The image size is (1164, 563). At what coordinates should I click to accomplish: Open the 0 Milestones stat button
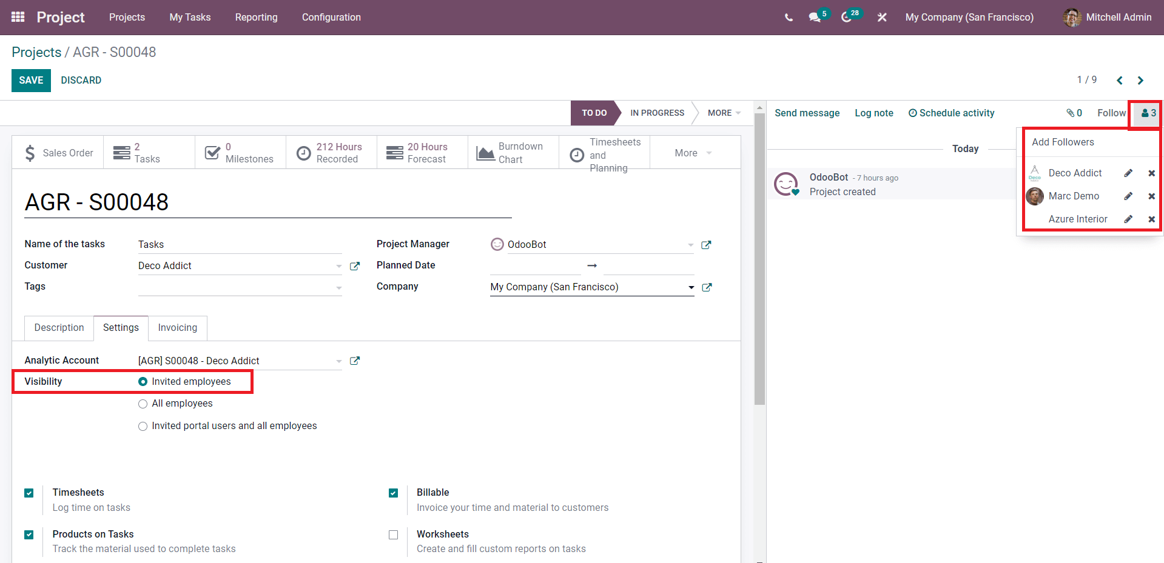pyautogui.click(x=240, y=153)
